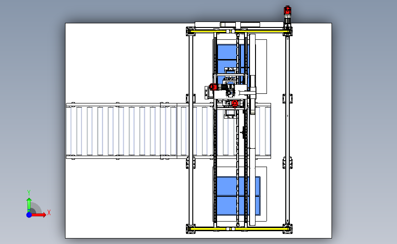Click the red X axis arrow of the triad
397x244 pixels.
(38, 215)
